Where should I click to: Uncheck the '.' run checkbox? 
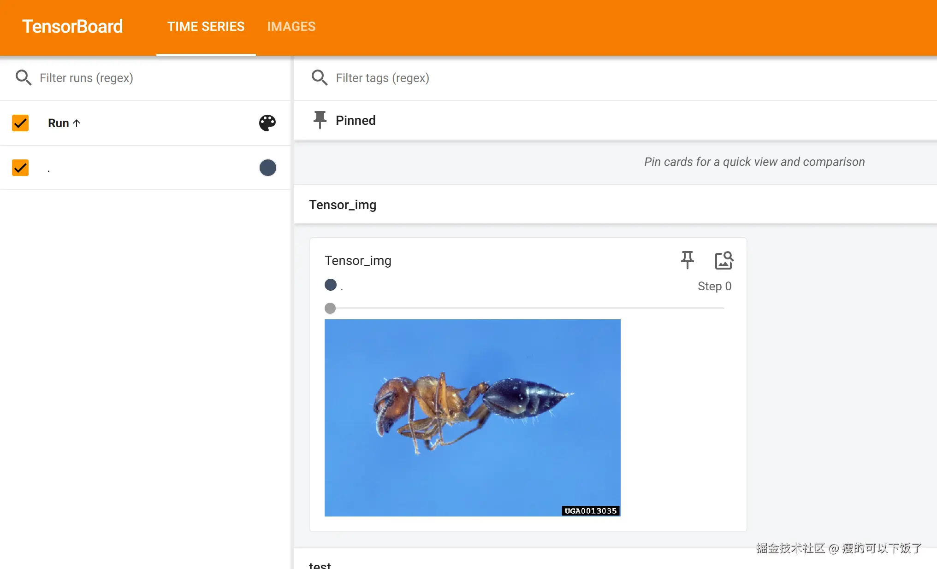pos(20,168)
